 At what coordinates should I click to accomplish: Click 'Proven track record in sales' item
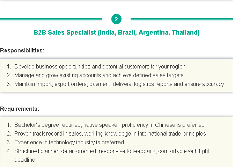[110, 133]
